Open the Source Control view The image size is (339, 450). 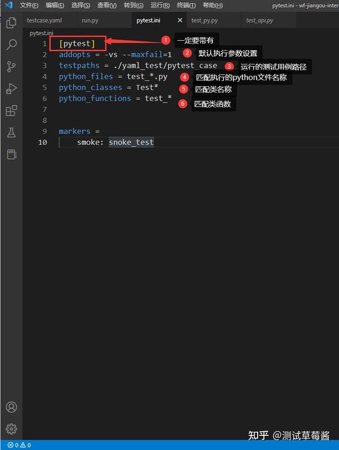11,67
